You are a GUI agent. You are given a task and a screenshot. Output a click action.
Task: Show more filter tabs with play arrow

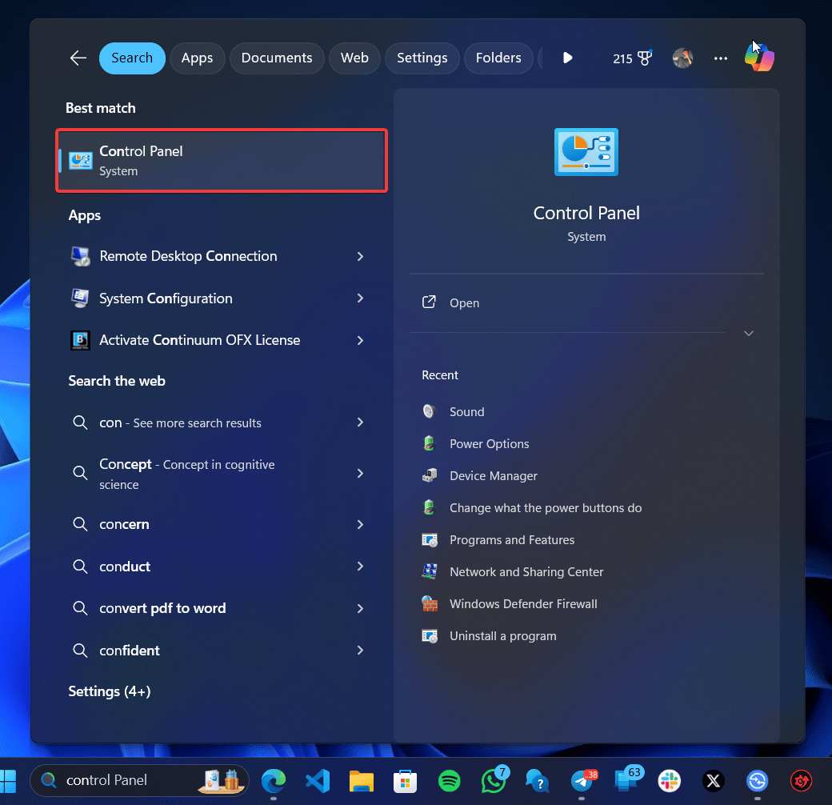568,58
